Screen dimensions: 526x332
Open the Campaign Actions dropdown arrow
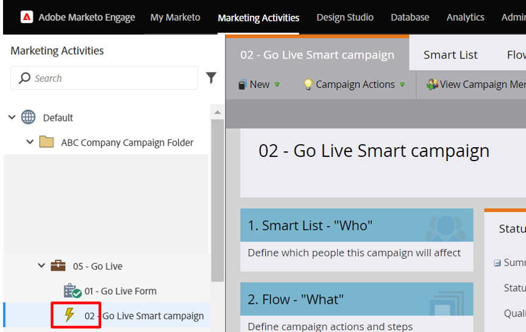(402, 85)
